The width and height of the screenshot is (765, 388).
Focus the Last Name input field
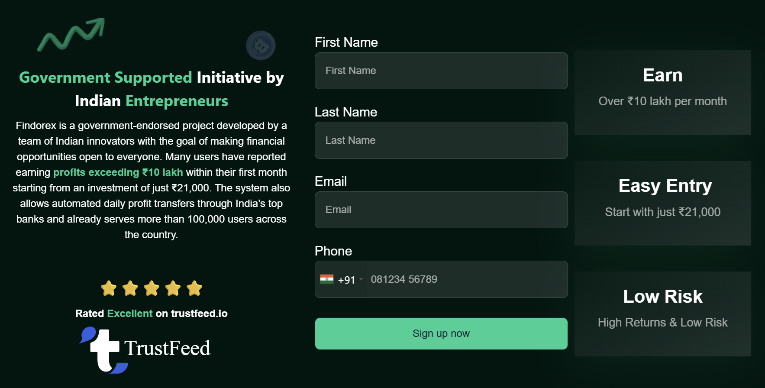click(441, 140)
